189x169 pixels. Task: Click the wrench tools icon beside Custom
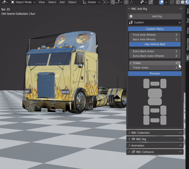pyautogui.click(x=131, y=22)
